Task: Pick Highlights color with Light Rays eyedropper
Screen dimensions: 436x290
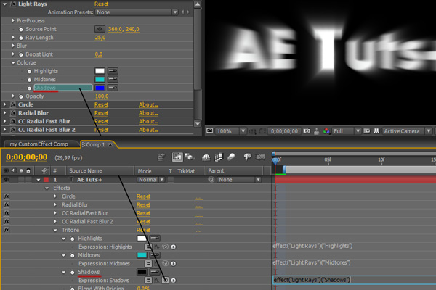Action: pyautogui.click(x=113, y=71)
